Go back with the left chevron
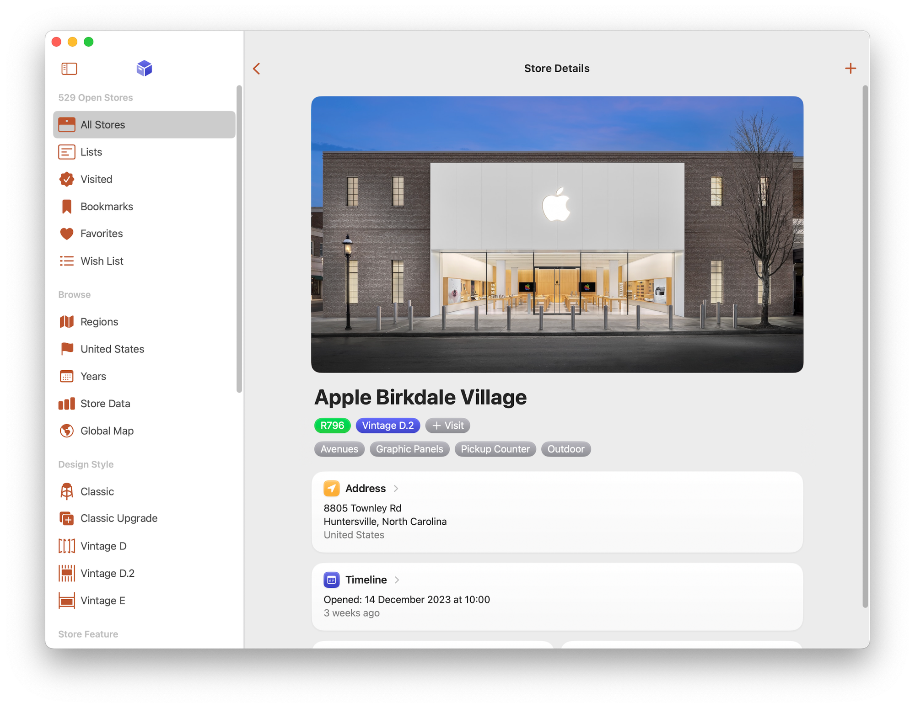915x708 pixels. pos(257,69)
